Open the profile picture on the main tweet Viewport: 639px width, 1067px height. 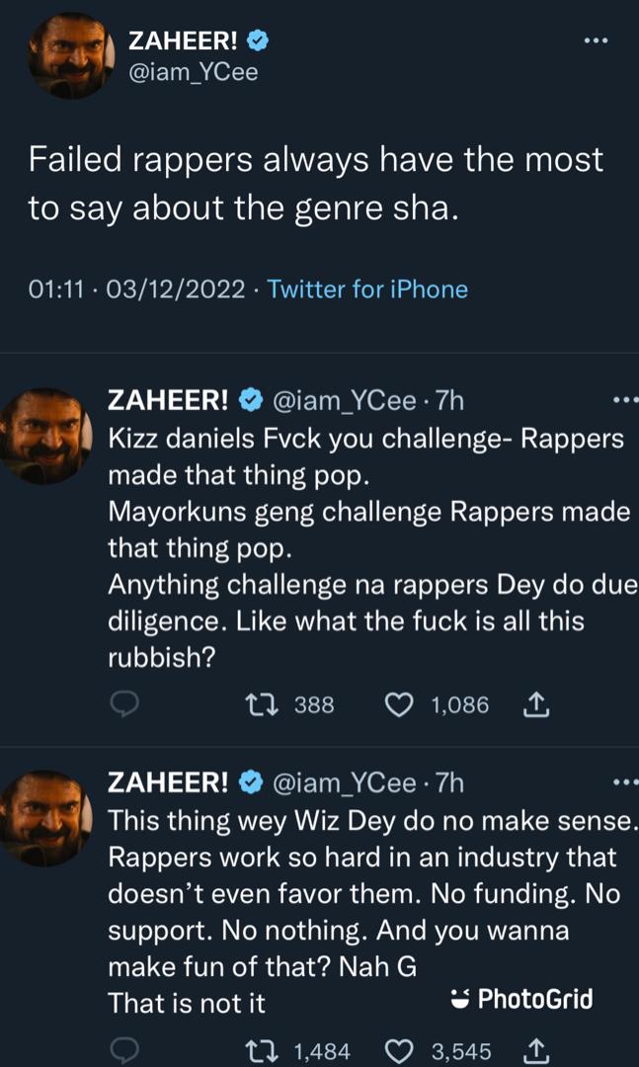pyautogui.click(x=69, y=56)
